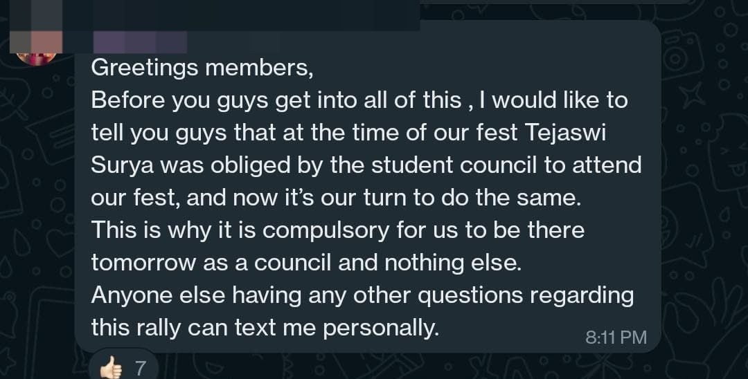Select "tomorrow as a council" line
Image resolution: width=748 pixels, height=379 pixels.
click(211, 263)
